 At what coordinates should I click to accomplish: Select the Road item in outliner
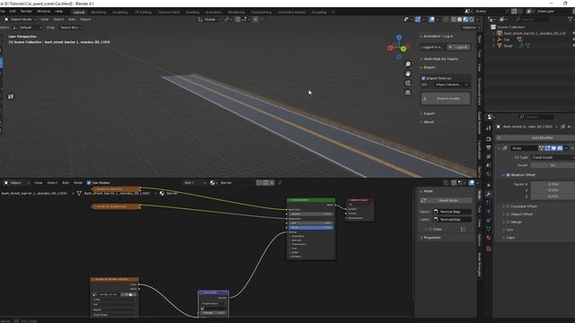[x=508, y=46]
